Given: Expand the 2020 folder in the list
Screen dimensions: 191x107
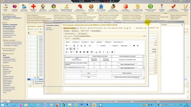Looking at the screenshot, I should tap(34, 77).
